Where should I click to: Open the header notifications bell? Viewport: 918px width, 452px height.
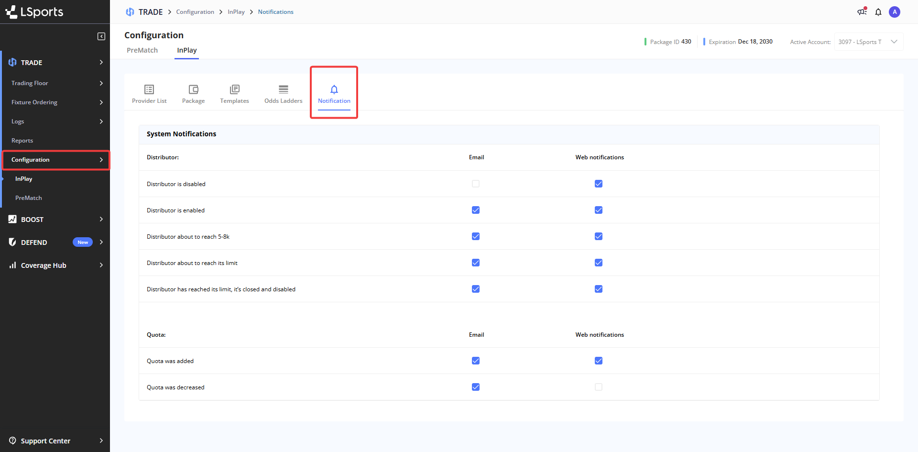coord(878,12)
